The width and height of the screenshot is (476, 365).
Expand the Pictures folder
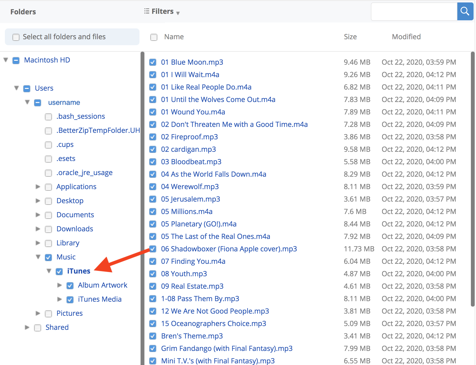(38, 313)
